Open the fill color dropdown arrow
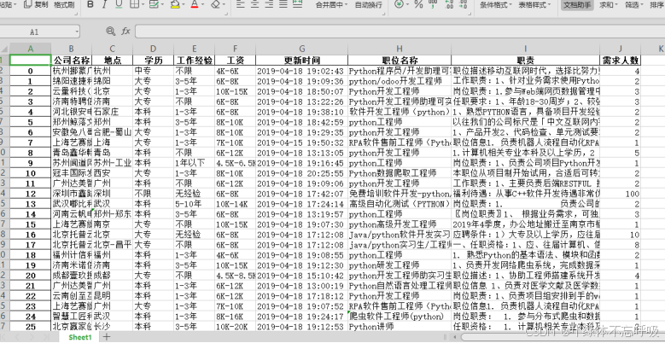 pos(184,4)
